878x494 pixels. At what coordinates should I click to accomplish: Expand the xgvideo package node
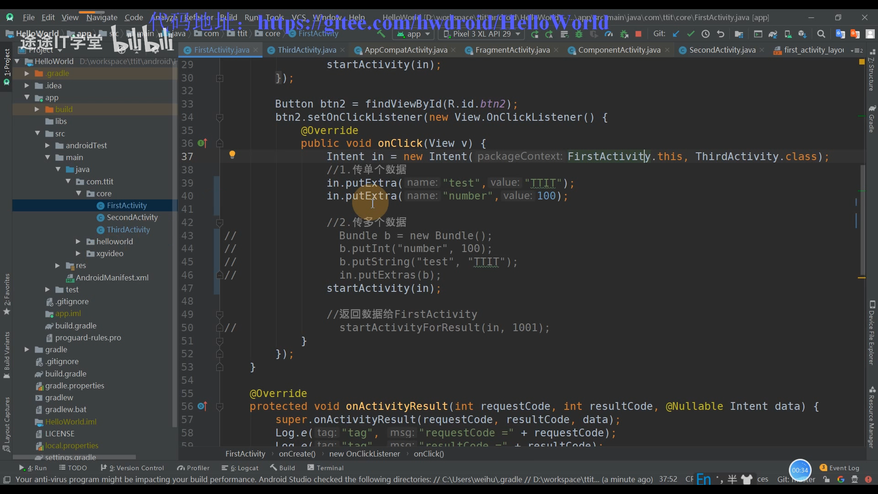pos(78,253)
